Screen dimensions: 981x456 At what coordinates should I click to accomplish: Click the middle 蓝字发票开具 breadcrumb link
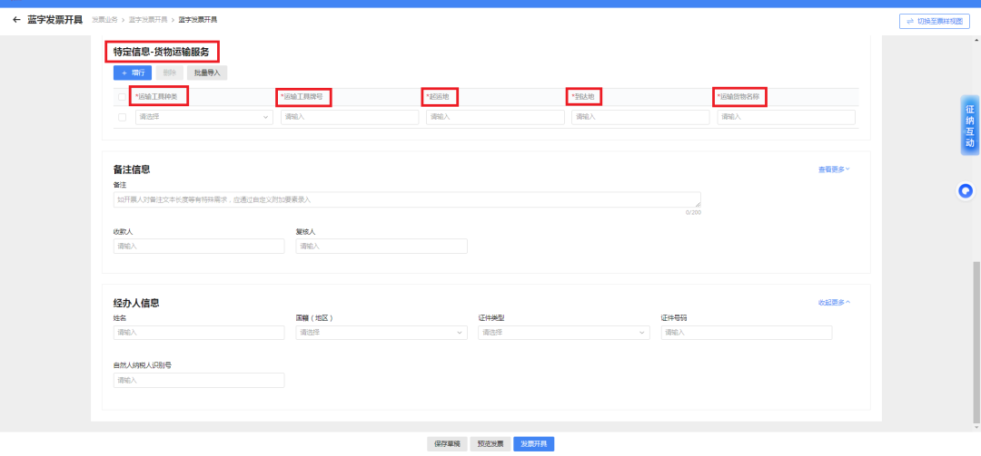[x=148, y=20]
